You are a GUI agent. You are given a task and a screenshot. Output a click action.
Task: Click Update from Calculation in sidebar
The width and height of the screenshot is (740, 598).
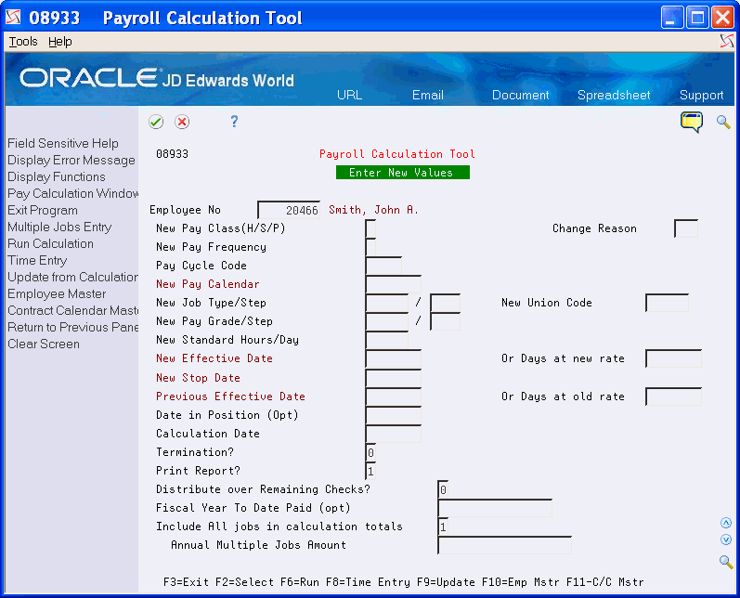click(72, 277)
